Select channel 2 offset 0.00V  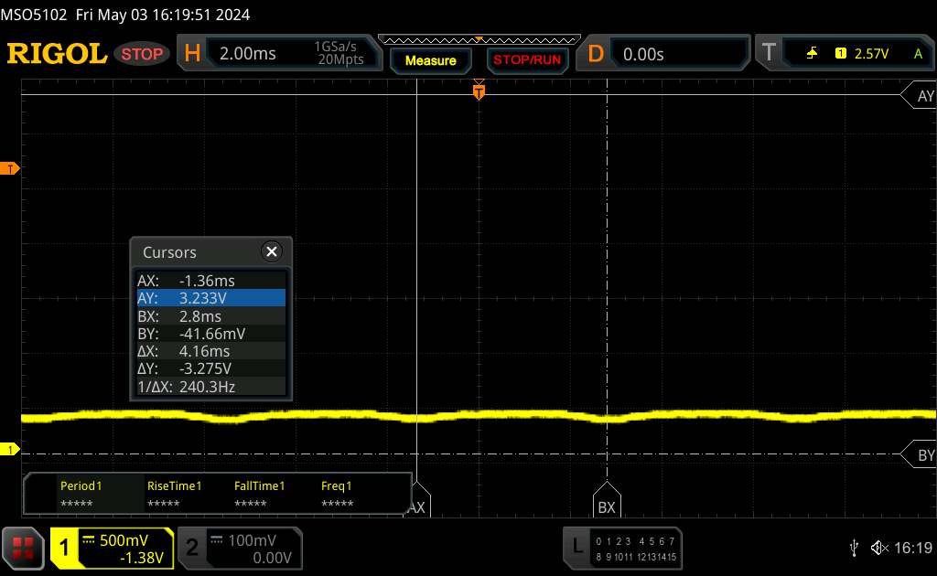(272, 558)
